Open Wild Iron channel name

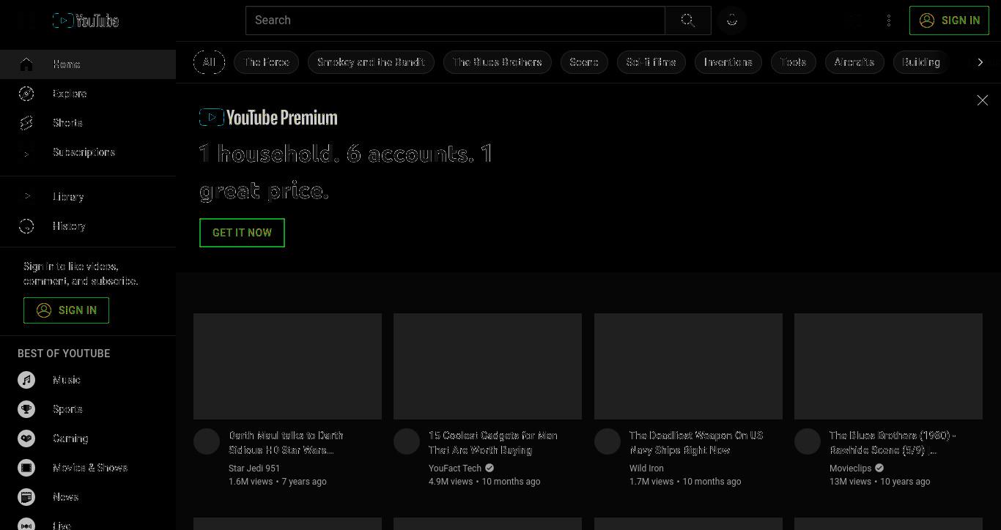click(646, 469)
